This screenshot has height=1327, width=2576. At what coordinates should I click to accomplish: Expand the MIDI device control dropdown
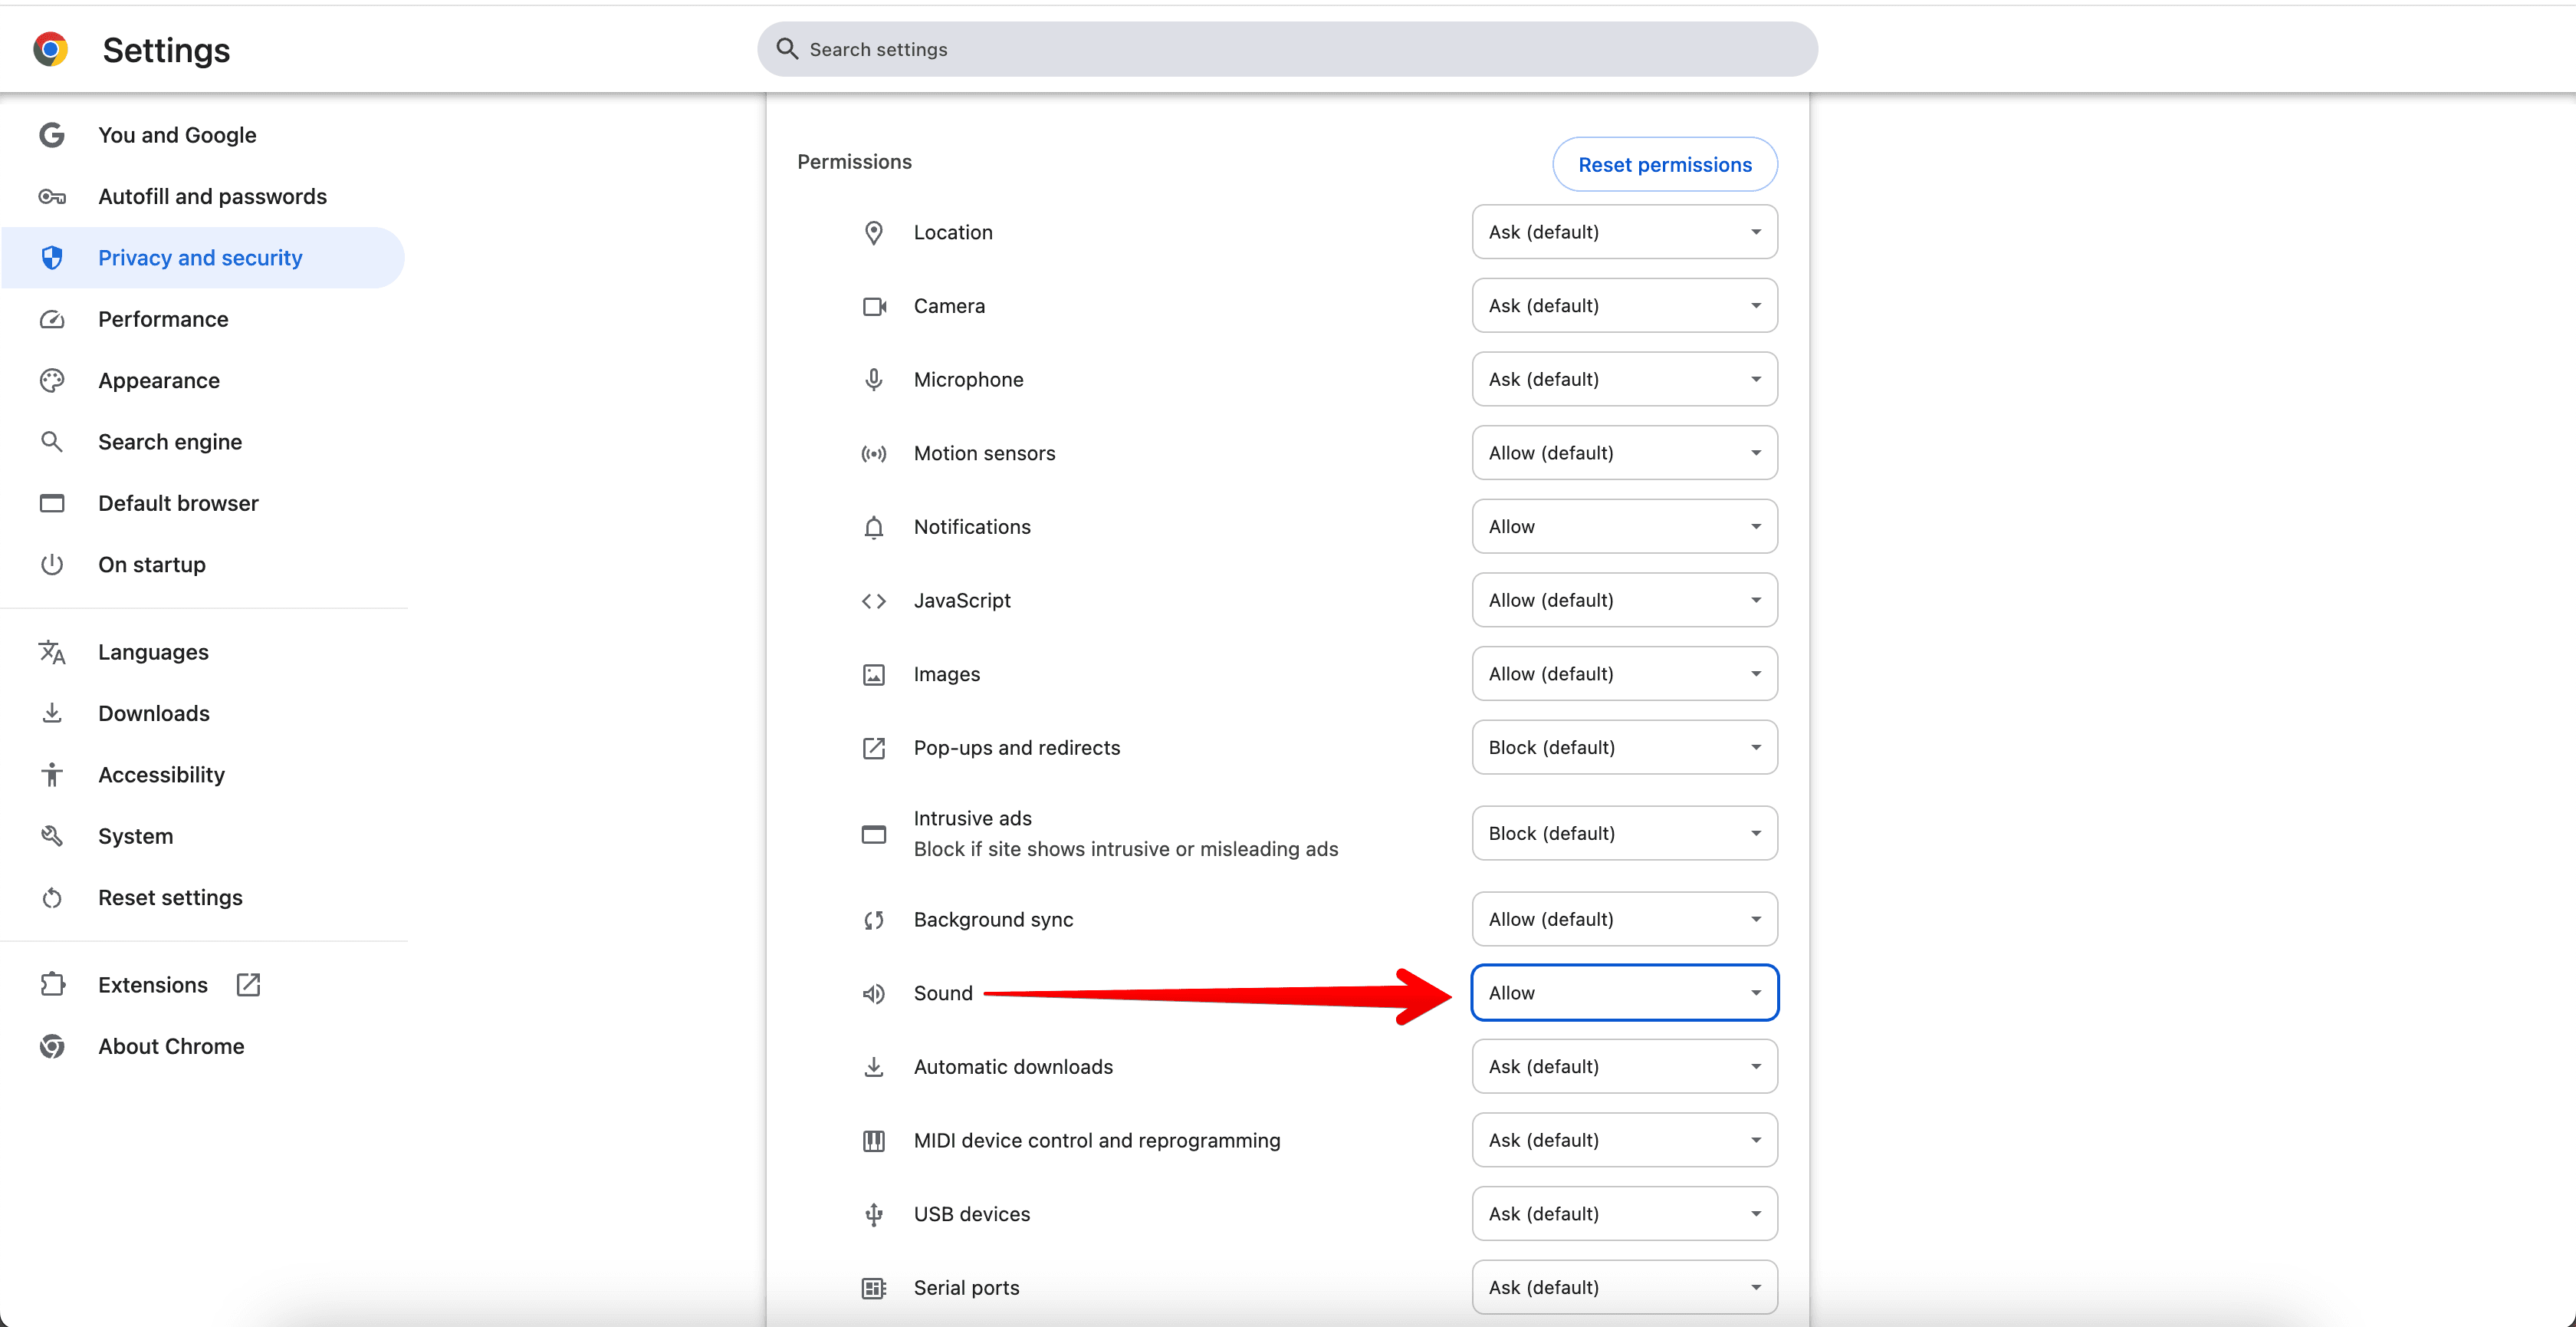[x=1624, y=1140]
